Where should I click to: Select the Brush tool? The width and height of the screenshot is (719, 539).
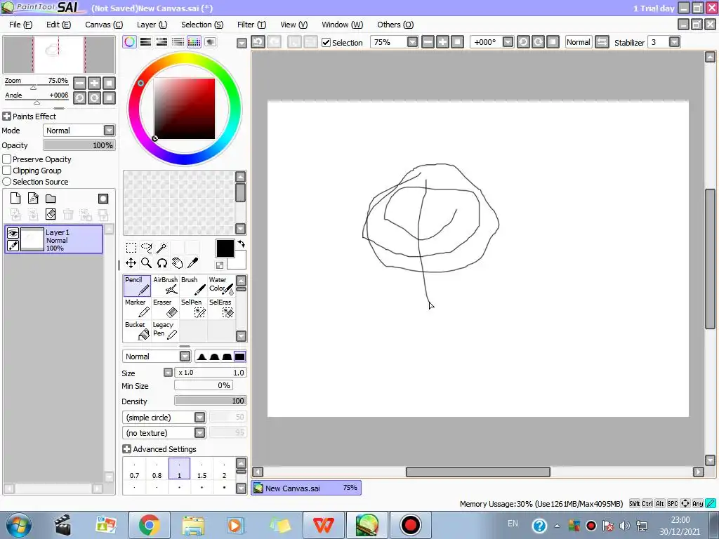coord(193,286)
